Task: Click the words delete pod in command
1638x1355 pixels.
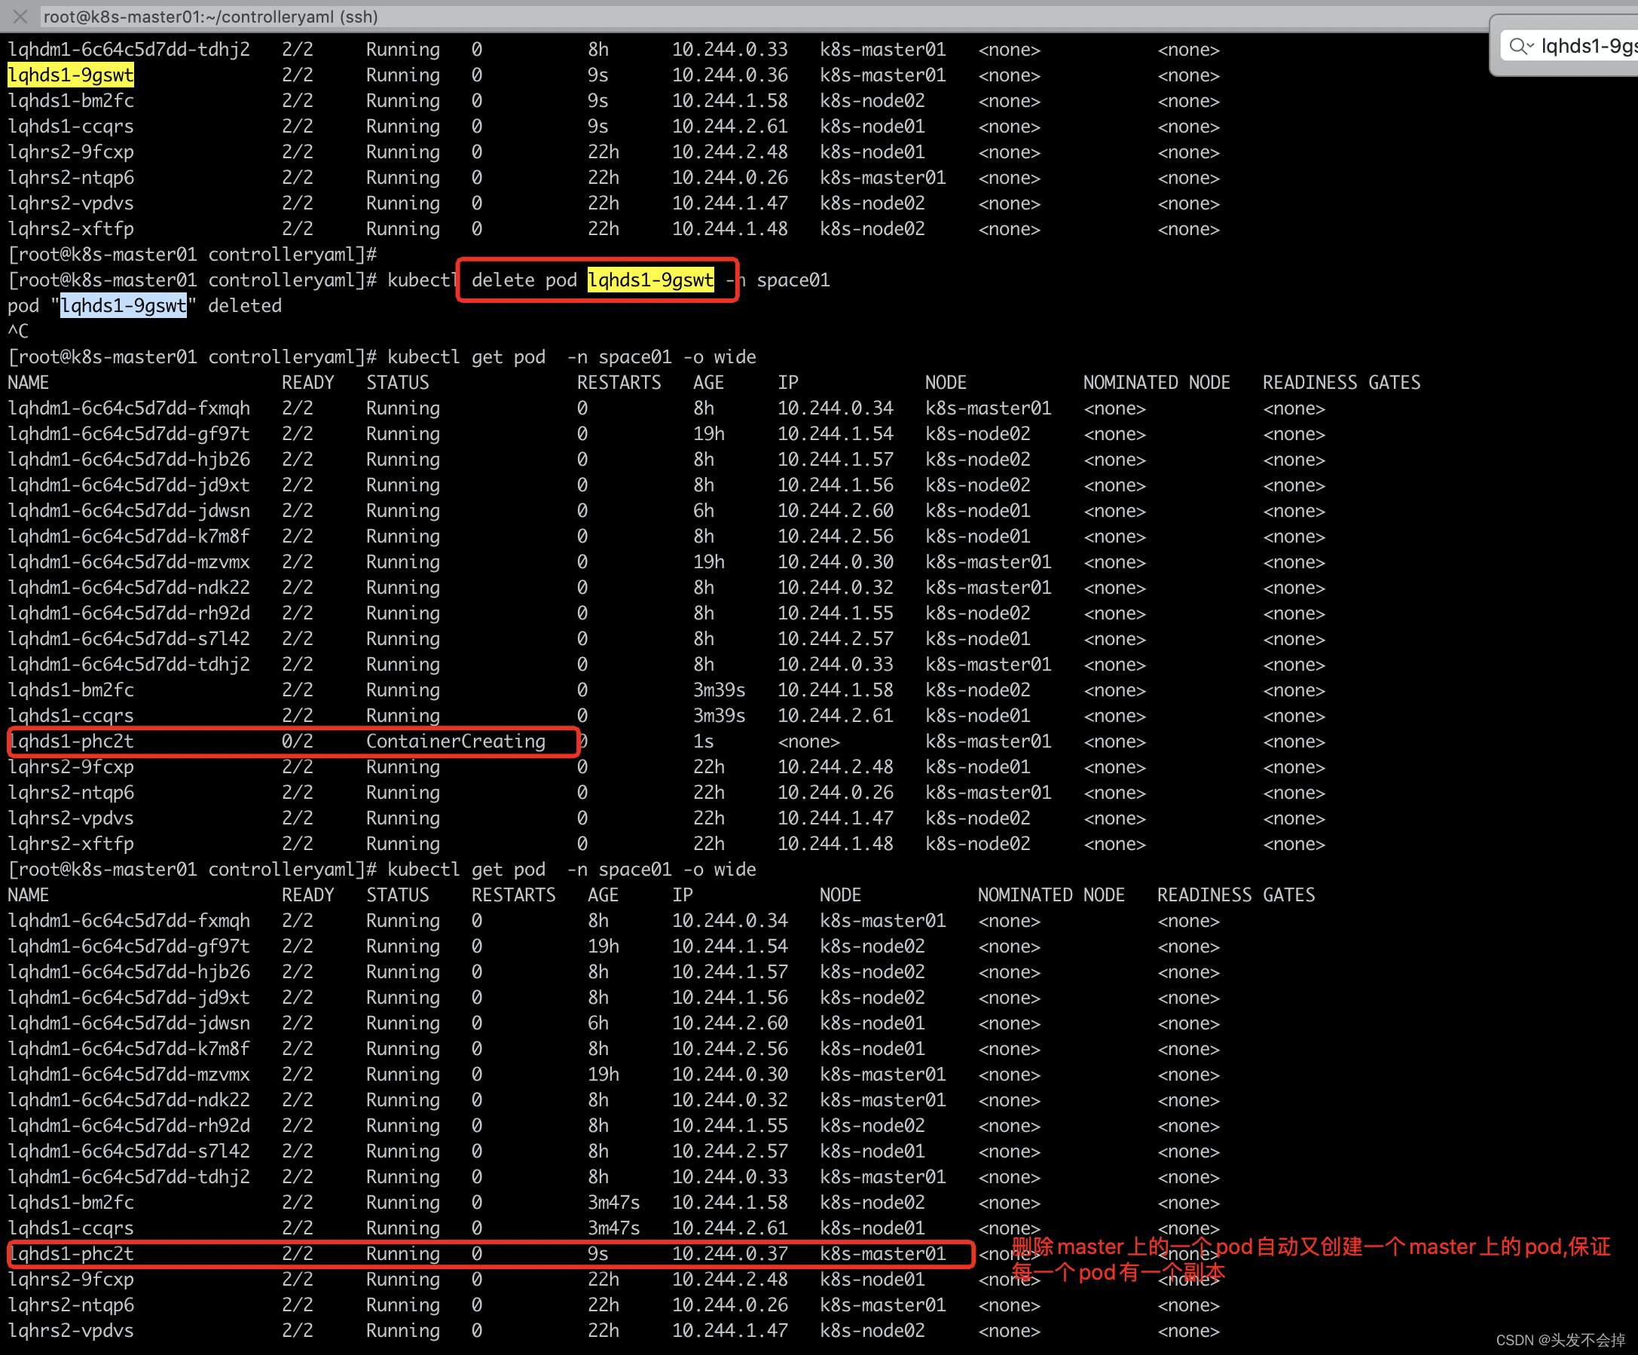Action: [x=524, y=280]
